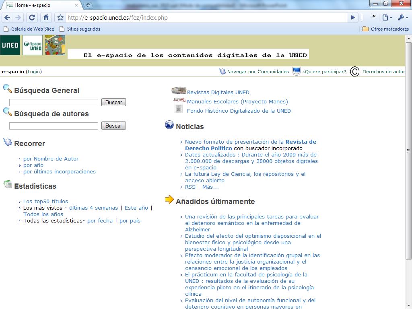View statistics por país

tap(130, 221)
